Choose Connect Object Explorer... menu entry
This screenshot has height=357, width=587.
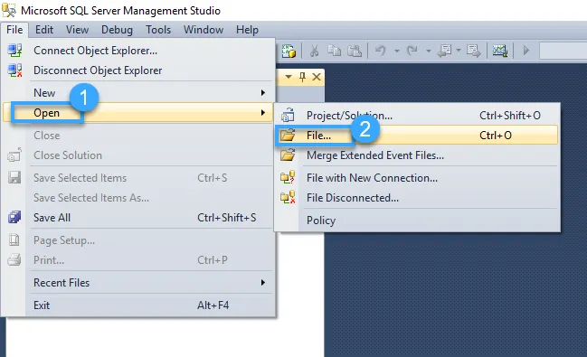(x=138, y=50)
